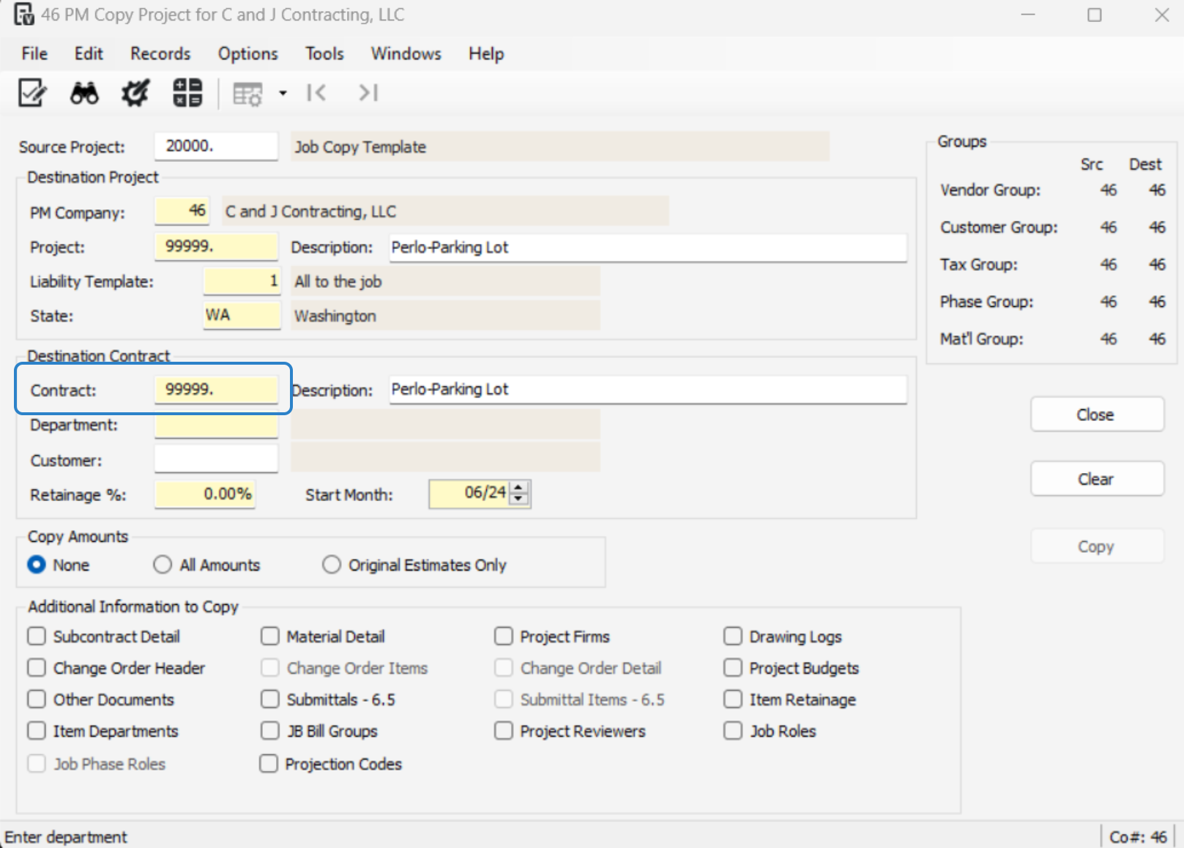Select the All Amounts radio button
The image size is (1184, 848).
pyautogui.click(x=163, y=565)
